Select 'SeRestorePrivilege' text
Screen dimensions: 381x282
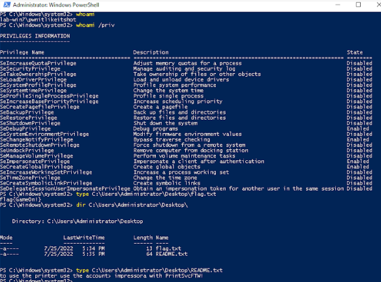pos(29,118)
